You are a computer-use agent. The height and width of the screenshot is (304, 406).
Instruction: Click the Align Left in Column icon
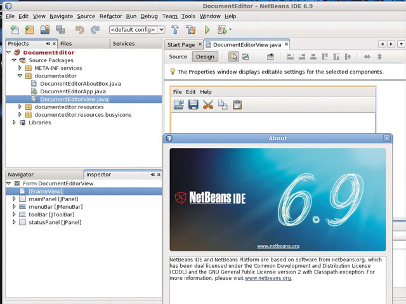point(291,56)
